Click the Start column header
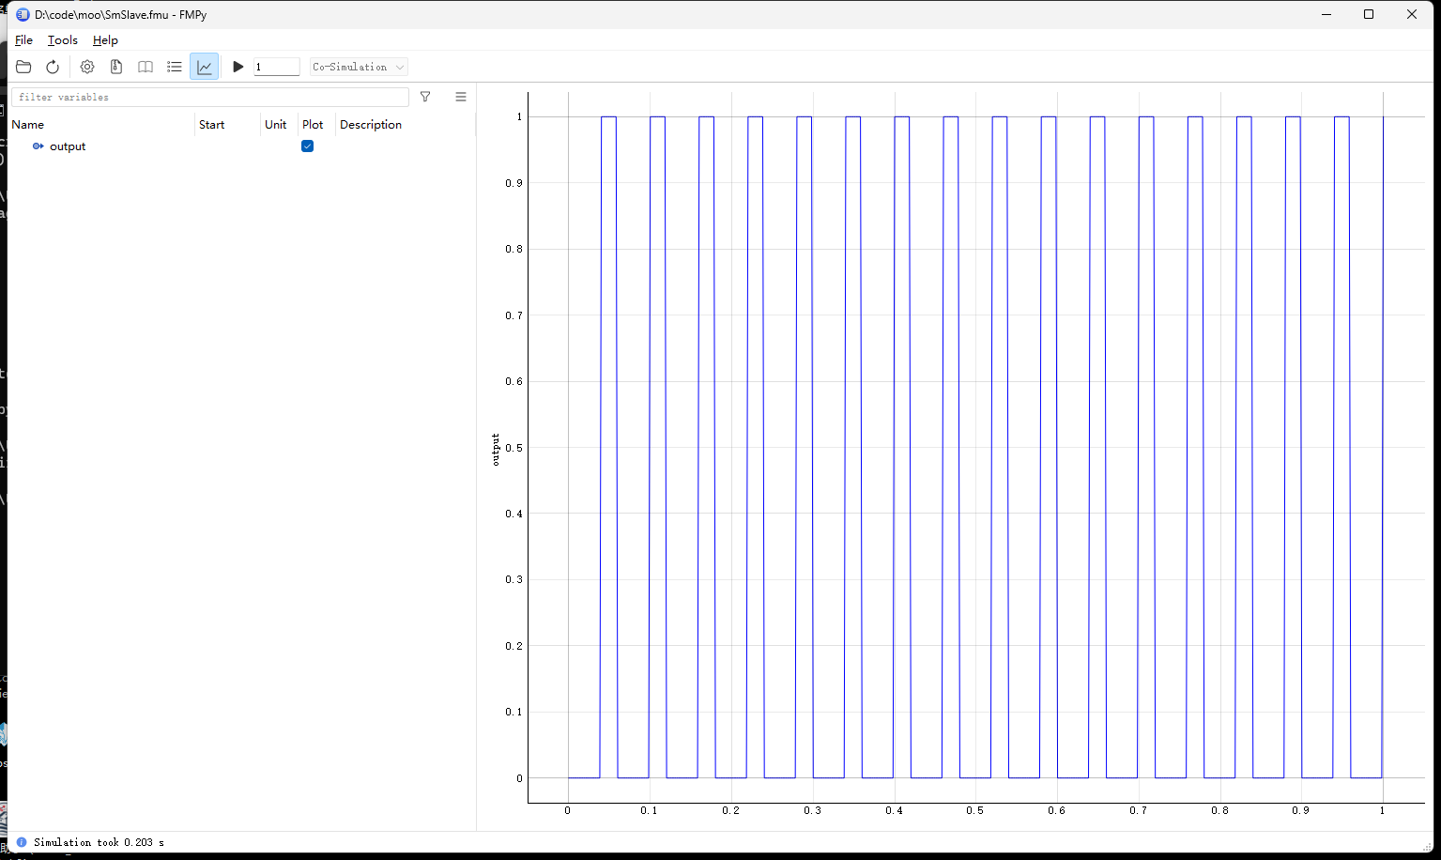Image resolution: width=1441 pixels, height=860 pixels. click(x=227, y=124)
